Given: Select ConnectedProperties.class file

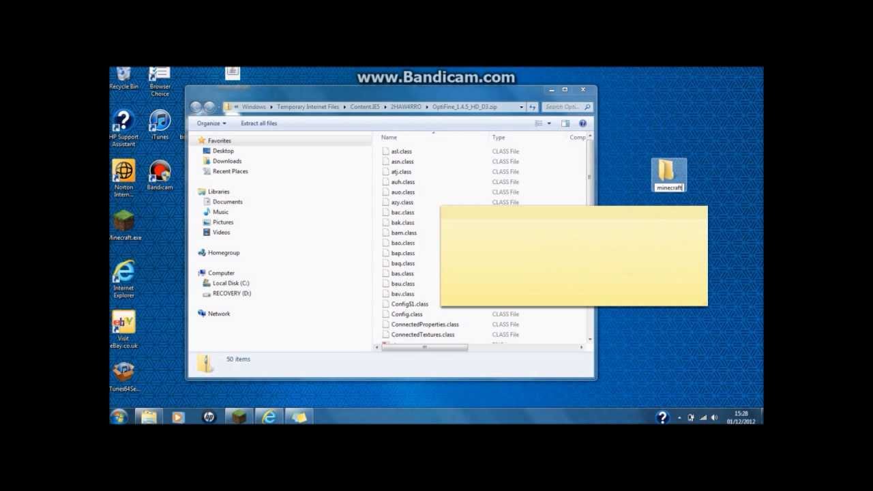Looking at the screenshot, I should pos(424,325).
